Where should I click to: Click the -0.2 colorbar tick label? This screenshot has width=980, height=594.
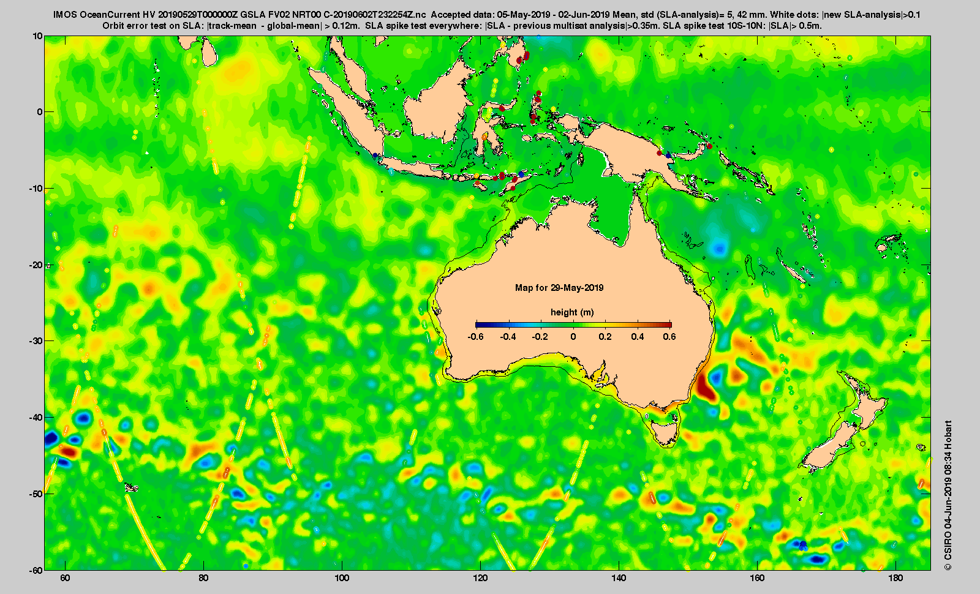[540, 337]
